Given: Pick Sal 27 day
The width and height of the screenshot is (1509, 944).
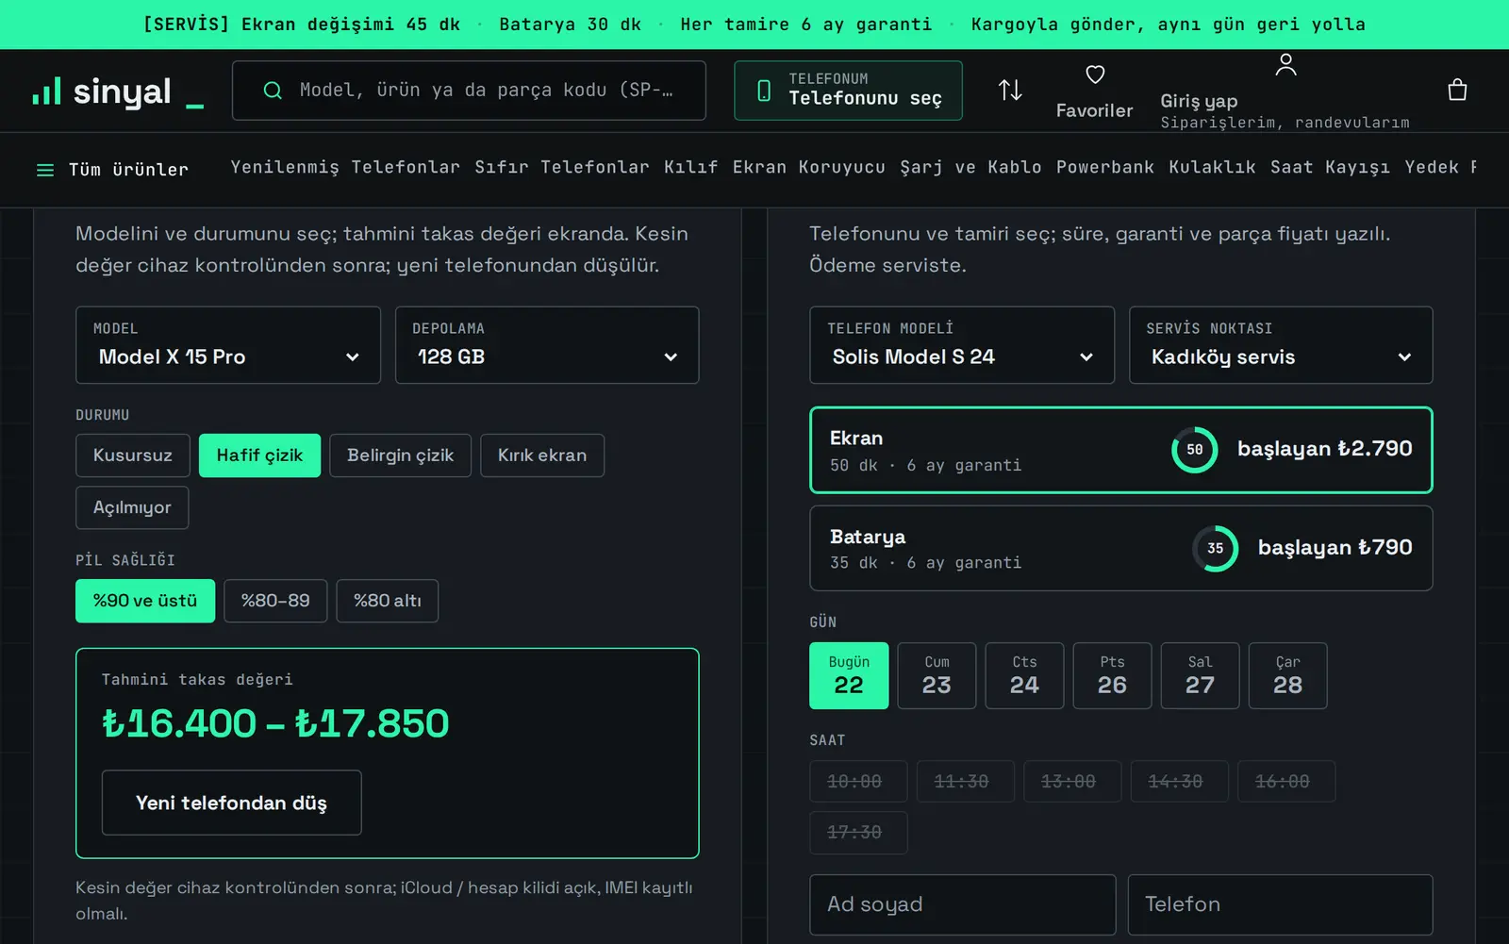Looking at the screenshot, I should pos(1200,676).
